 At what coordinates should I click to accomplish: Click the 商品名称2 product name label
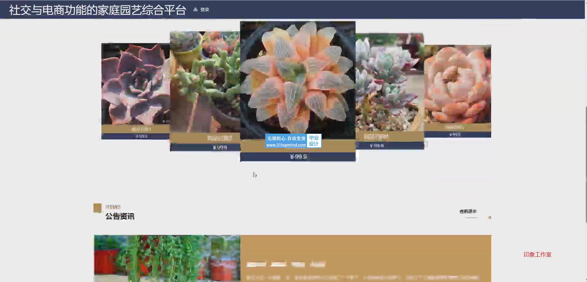click(219, 138)
